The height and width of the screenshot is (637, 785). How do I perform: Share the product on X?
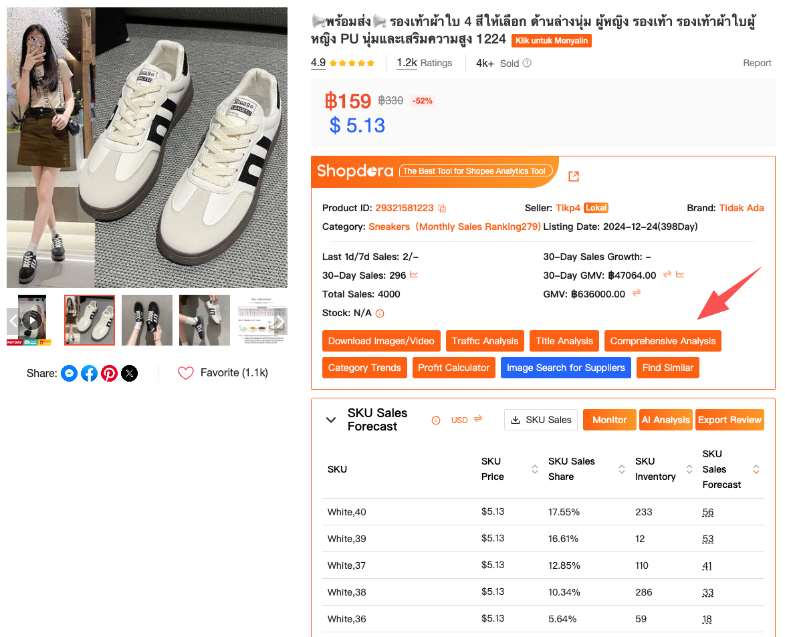point(129,373)
